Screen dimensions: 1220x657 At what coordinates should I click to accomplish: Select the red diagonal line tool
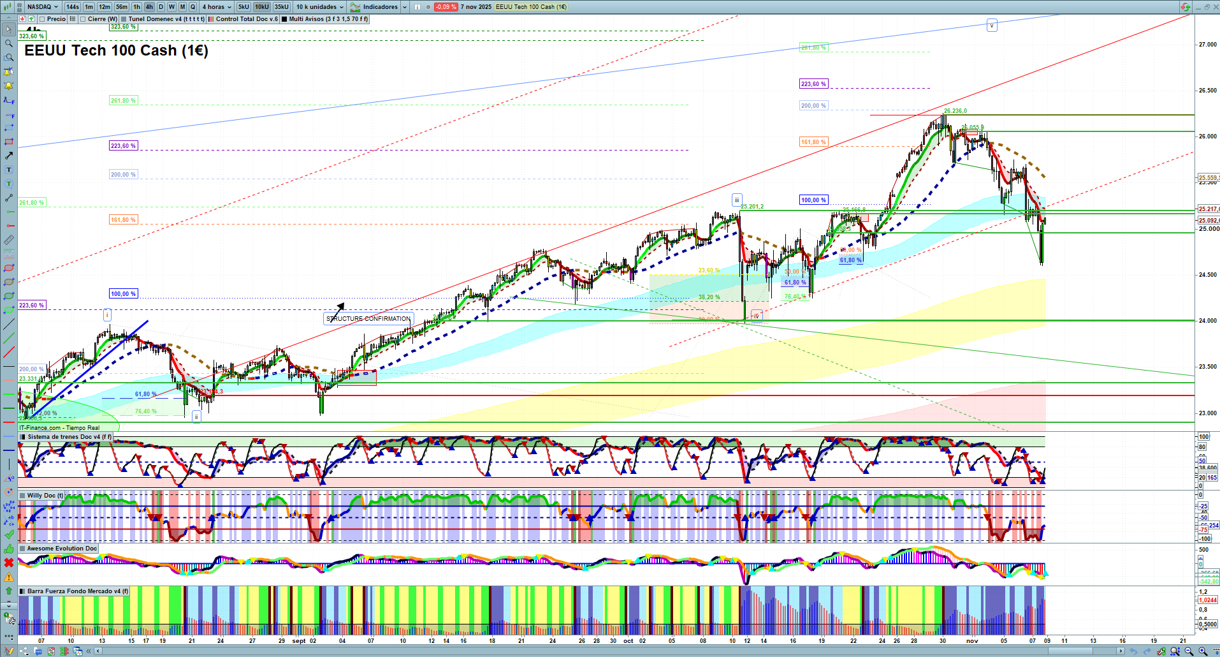(x=9, y=352)
